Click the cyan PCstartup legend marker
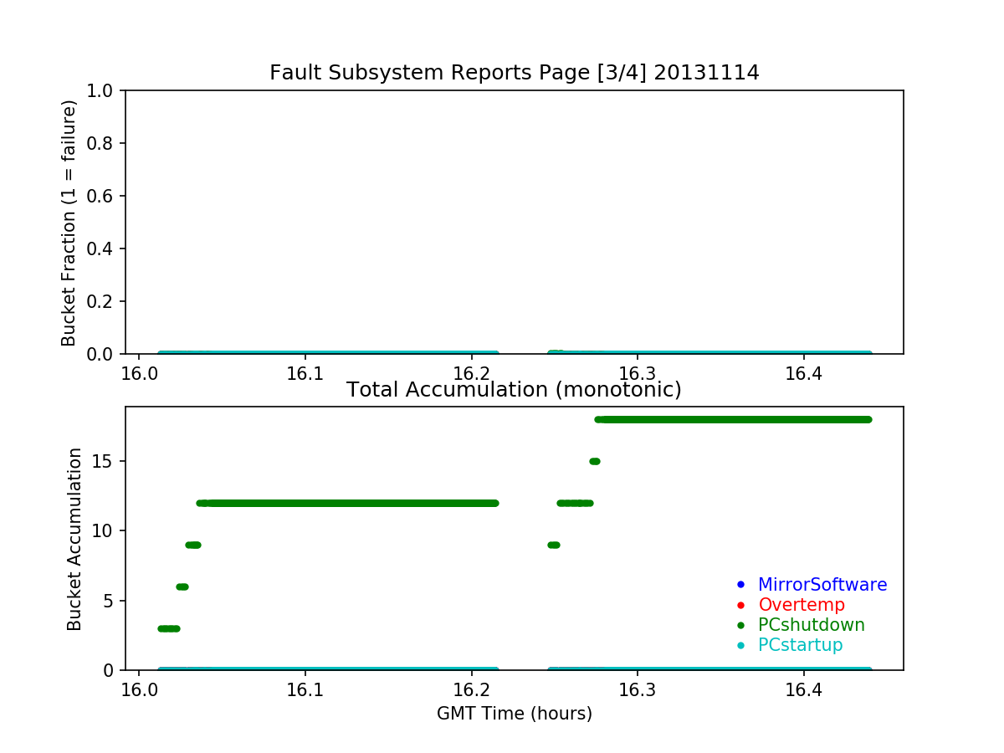The height and width of the screenshot is (753, 1004). [x=739, y=644]
